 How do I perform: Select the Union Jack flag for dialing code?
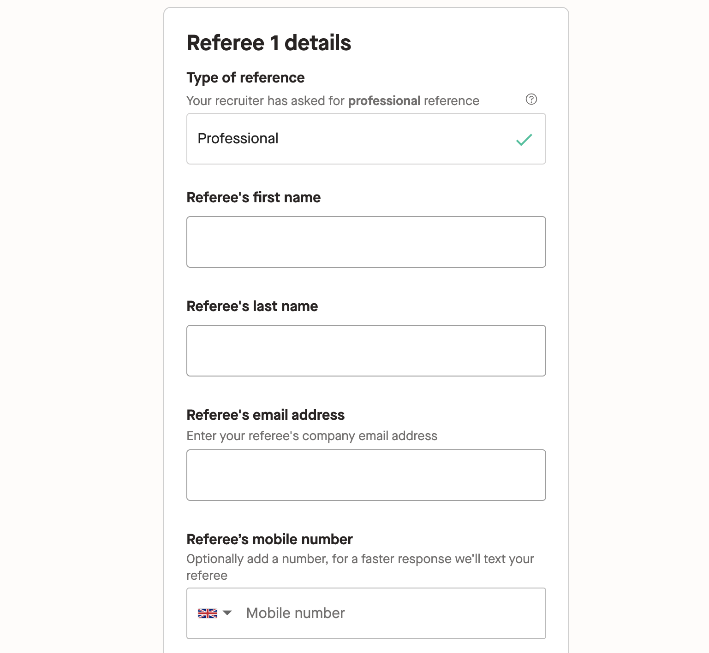208,613
